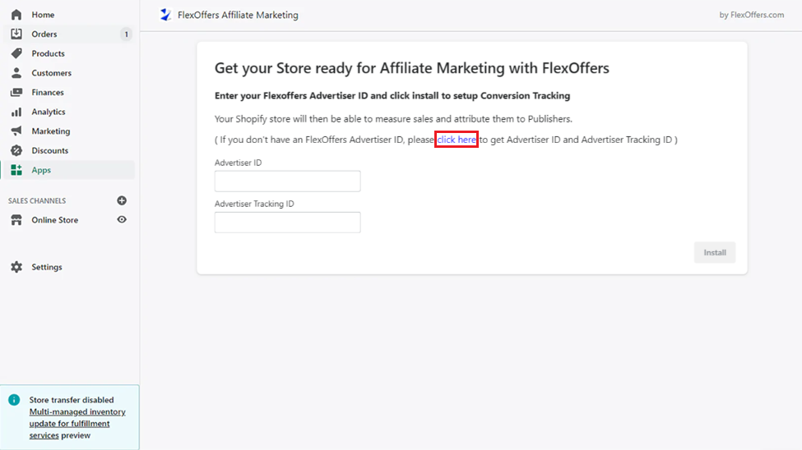Image resolution: width=802 pixels, height=450 pixels.
Task: Click the Discounts badge icon
Action: tap(16, 151)
